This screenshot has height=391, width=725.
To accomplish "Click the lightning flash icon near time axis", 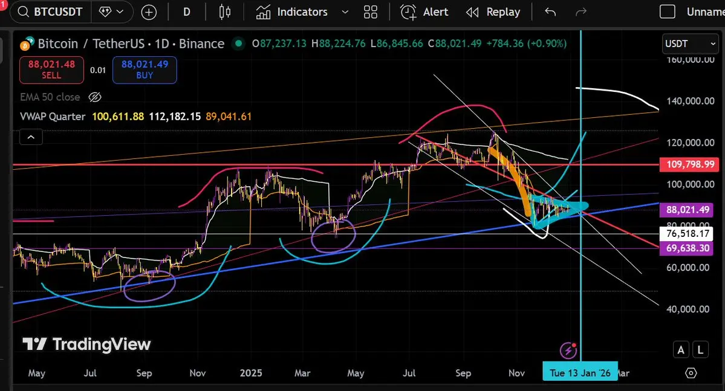I will pyautogui.click(x=568, y=351).
